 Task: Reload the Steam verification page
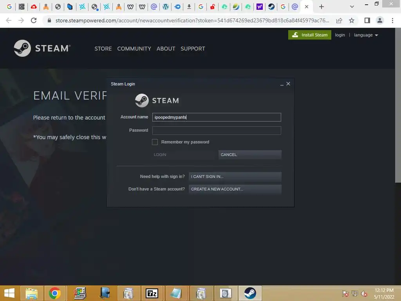(34, 20)
